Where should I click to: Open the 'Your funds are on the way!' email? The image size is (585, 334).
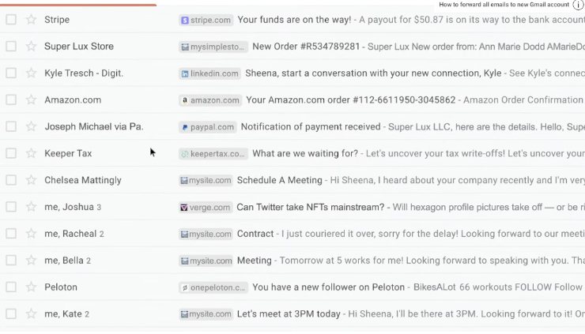point(294,20)
